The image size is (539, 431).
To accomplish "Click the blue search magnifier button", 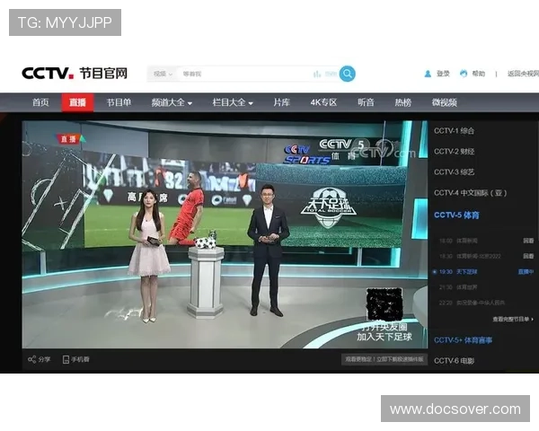I will click(347, 74).
